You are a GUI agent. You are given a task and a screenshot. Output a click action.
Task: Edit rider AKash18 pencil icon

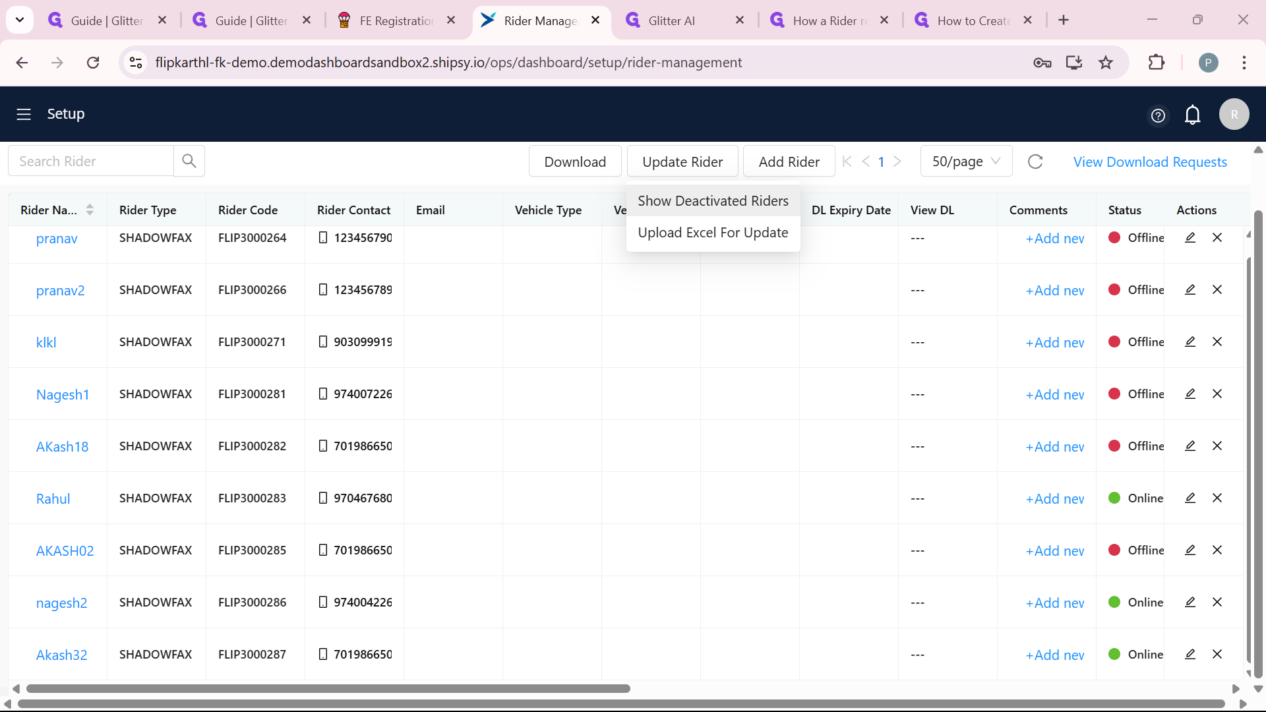[1190, 446]
